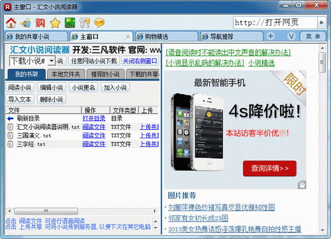Click the yellow star favorites icon
Screen dimensions: 331x239
(55, 23)
